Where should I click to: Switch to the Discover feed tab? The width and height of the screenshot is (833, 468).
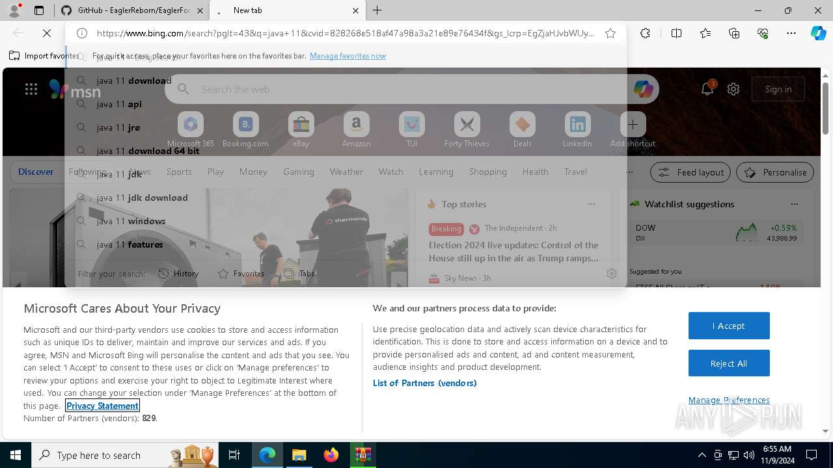(36, 172)
